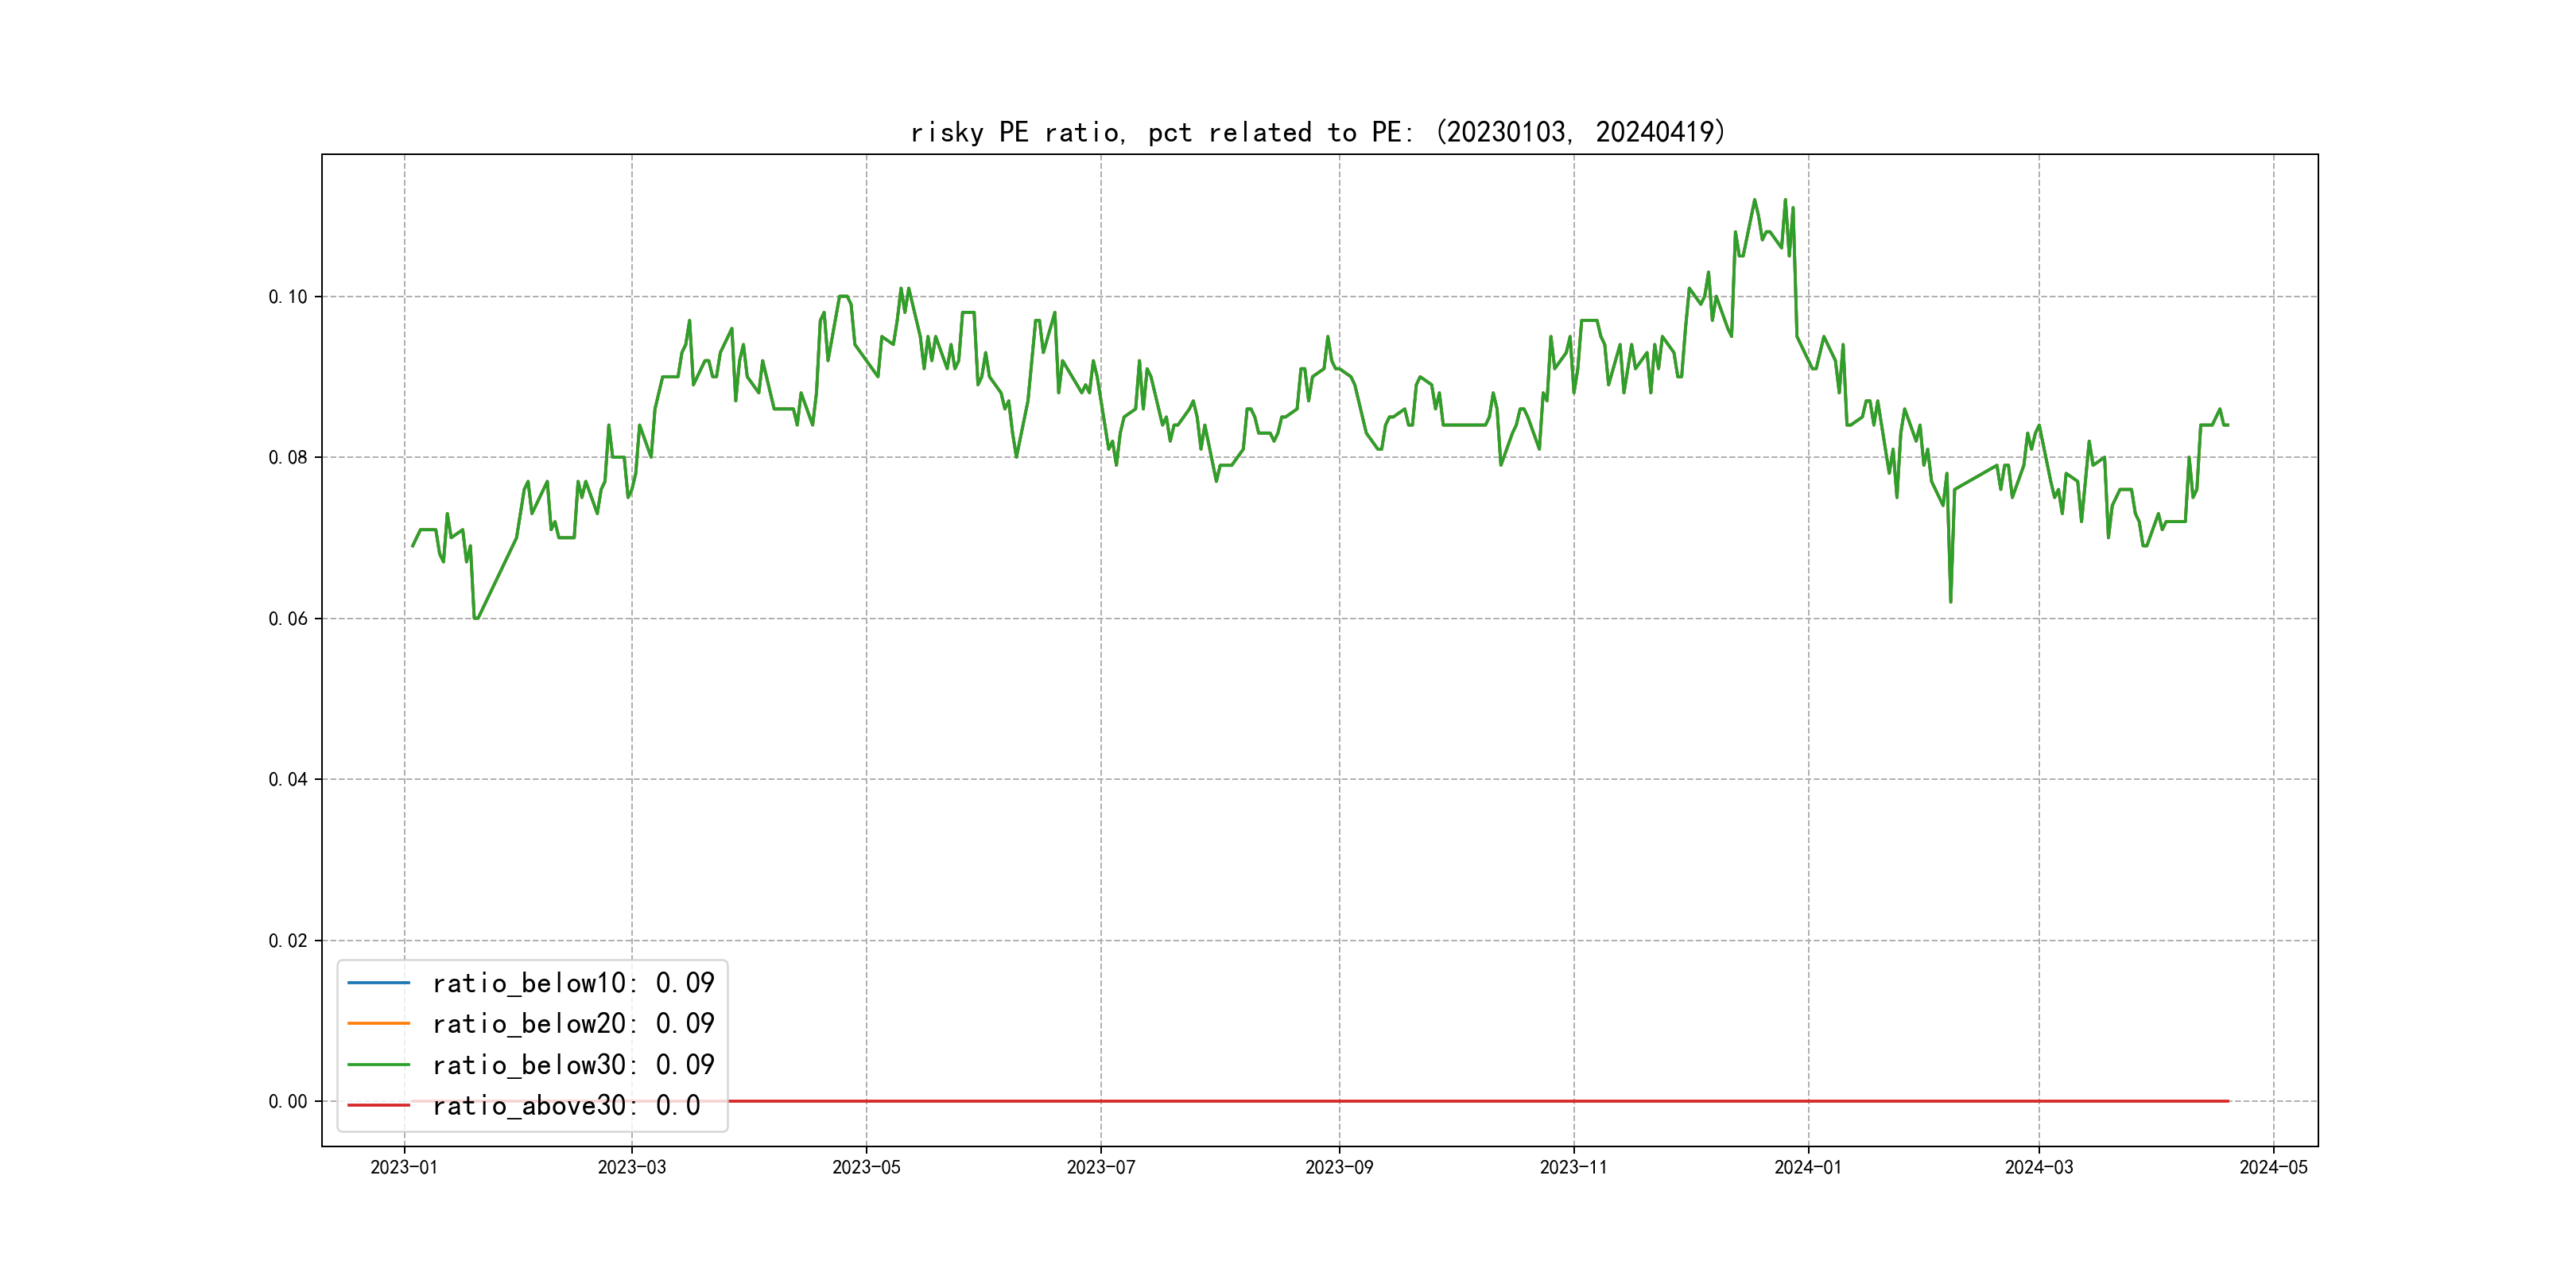Click the 2024-01 x-axis tick label

point(1808,1167)
